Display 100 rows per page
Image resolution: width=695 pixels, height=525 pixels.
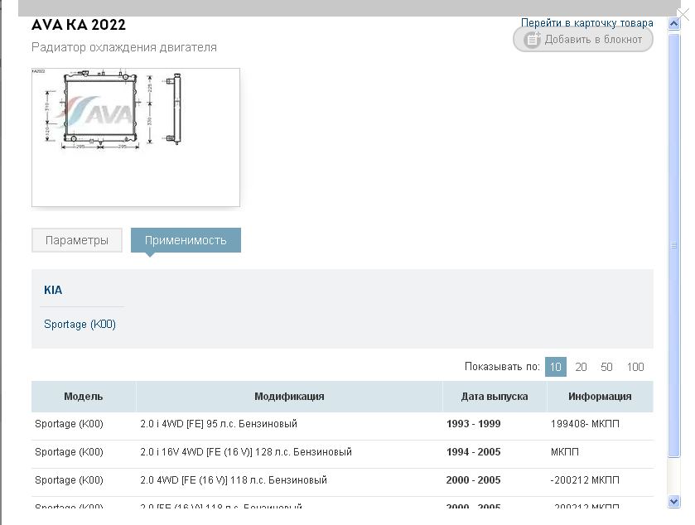pyautogui.click(x=635, y=367)
